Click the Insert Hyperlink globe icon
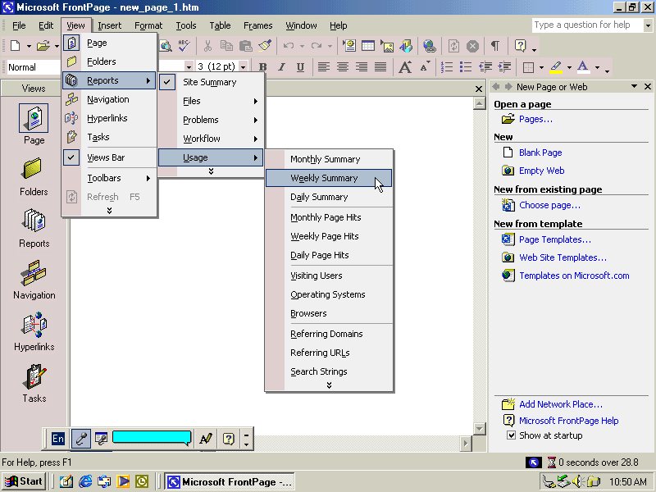Screen dimensions: 656x492 tap(429, 46)
